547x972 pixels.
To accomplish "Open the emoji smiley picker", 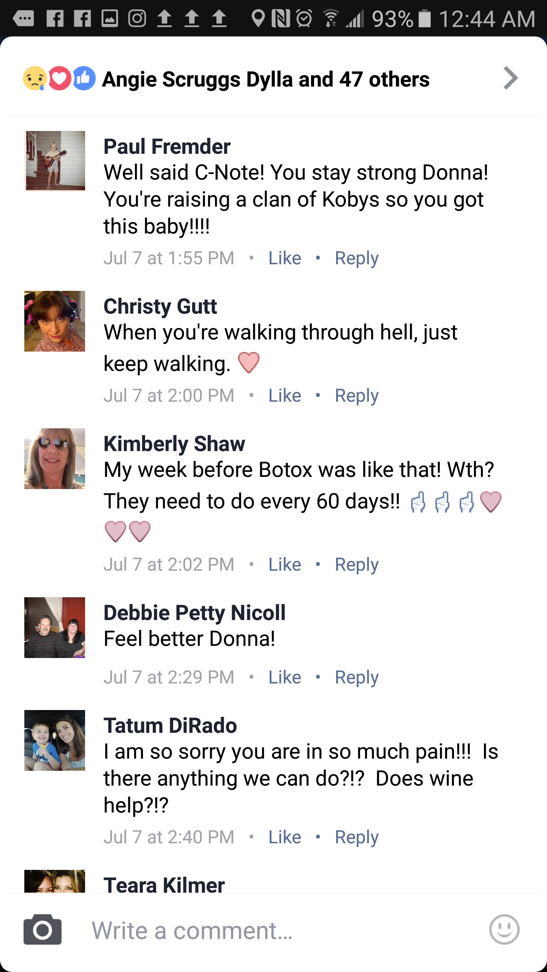I will click(504, 929).
